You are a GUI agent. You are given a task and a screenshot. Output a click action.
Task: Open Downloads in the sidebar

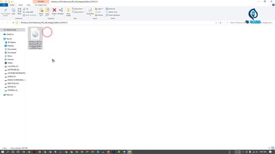tap(12, 53)
